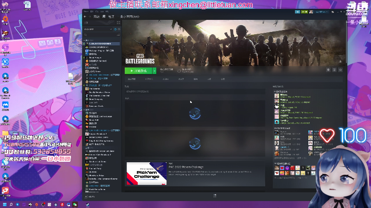Open the first game details sub-tab
This screenshot has width=371, height=208.
[132, 79]
